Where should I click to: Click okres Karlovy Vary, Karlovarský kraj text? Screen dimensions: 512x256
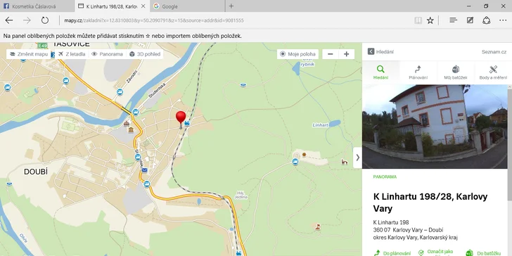416,238
